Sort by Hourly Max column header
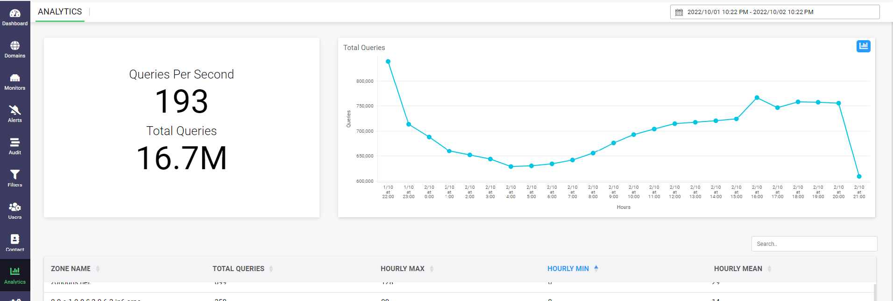Screen dimensions: 893x301 [403, 269]
